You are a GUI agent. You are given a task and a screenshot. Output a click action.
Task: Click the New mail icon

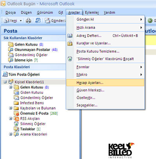[7, 21]
